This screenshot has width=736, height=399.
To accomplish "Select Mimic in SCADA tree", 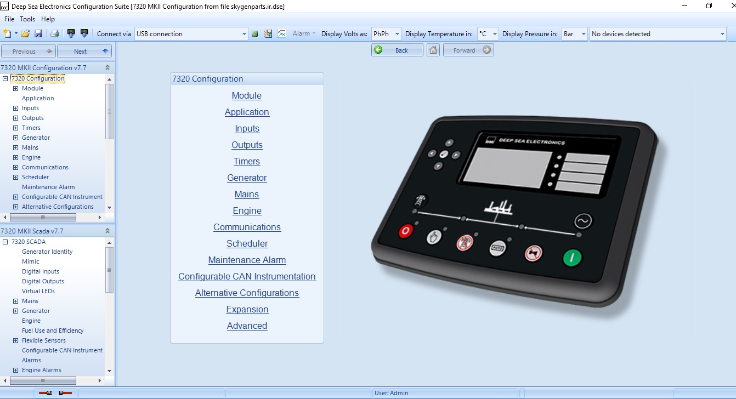I will 31,261.
